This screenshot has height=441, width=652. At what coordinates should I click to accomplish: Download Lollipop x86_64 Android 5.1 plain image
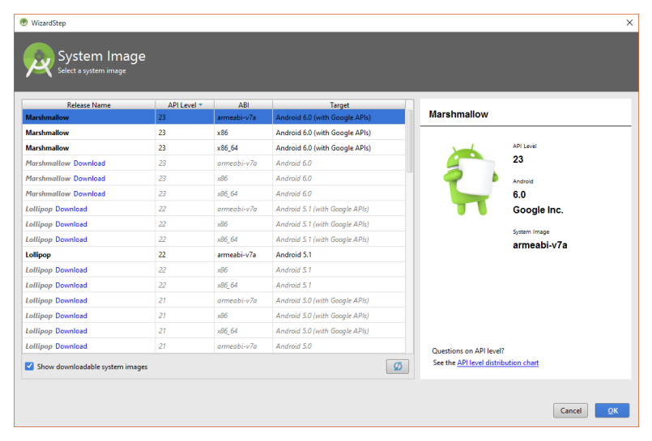[71, 286]
